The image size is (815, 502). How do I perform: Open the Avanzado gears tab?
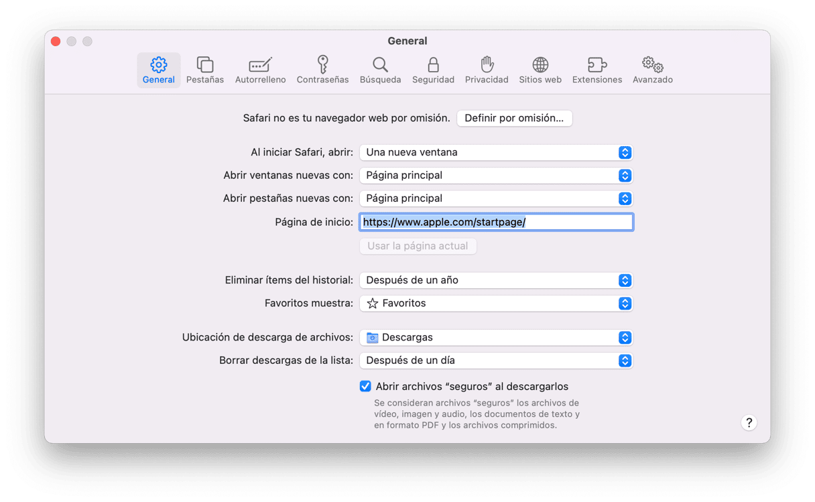(652, 70)
